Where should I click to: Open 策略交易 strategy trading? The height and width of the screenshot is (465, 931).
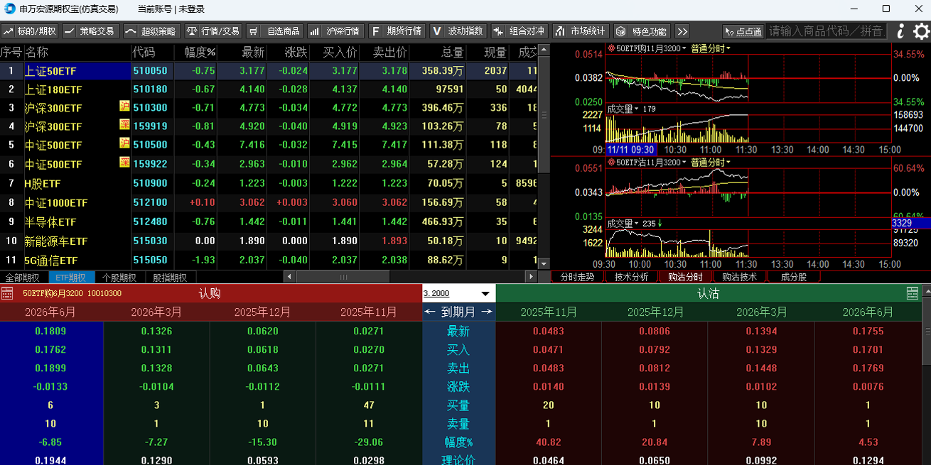90,31
